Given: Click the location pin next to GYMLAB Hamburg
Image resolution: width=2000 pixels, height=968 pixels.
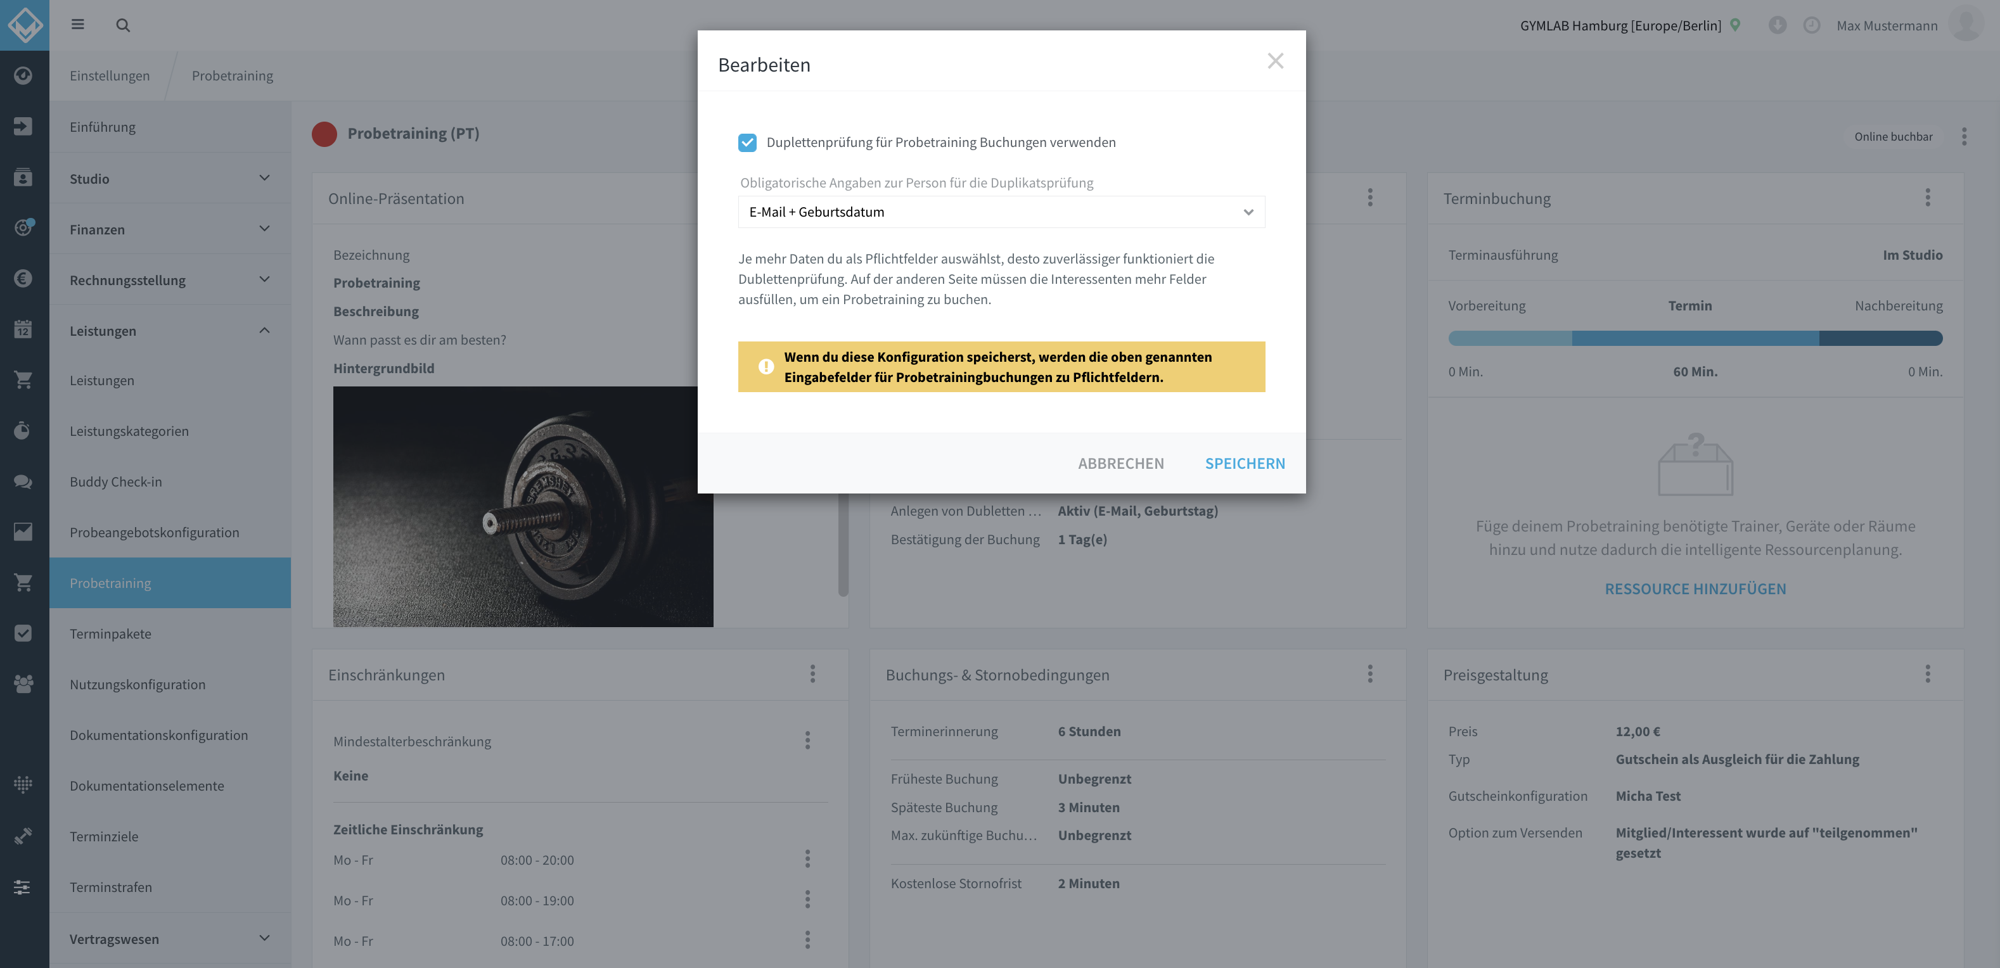Looking at the screenshot, I should tap(1735, 25).
